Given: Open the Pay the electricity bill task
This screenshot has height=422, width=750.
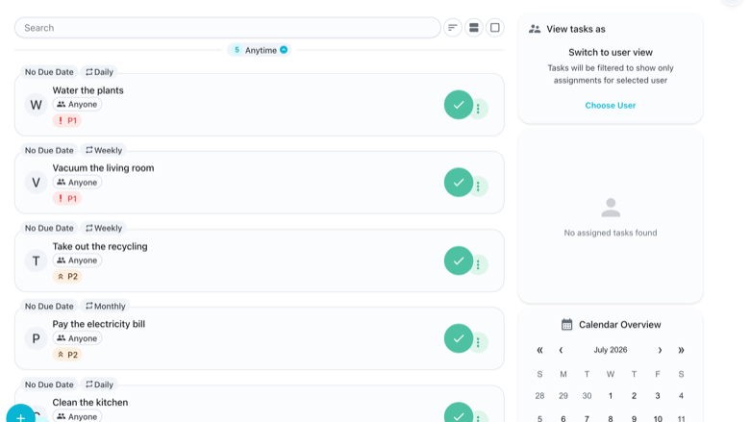Looking at the screenshot, I should pos(98,324).
